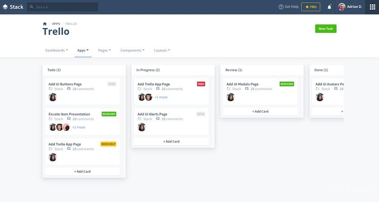
Task: Click OPEN badge on Add UI Buttons card
Action: tap(112, 84)
